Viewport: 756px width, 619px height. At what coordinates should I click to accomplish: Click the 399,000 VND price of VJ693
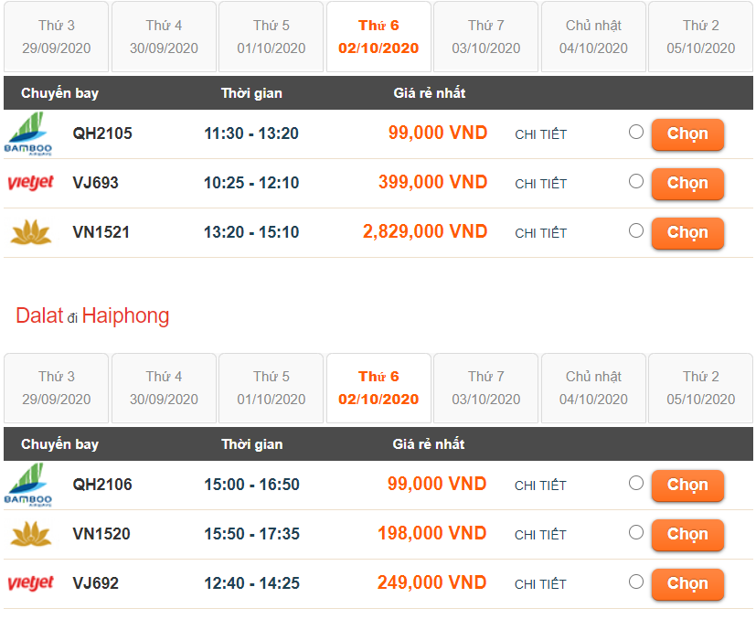(432, 182)
